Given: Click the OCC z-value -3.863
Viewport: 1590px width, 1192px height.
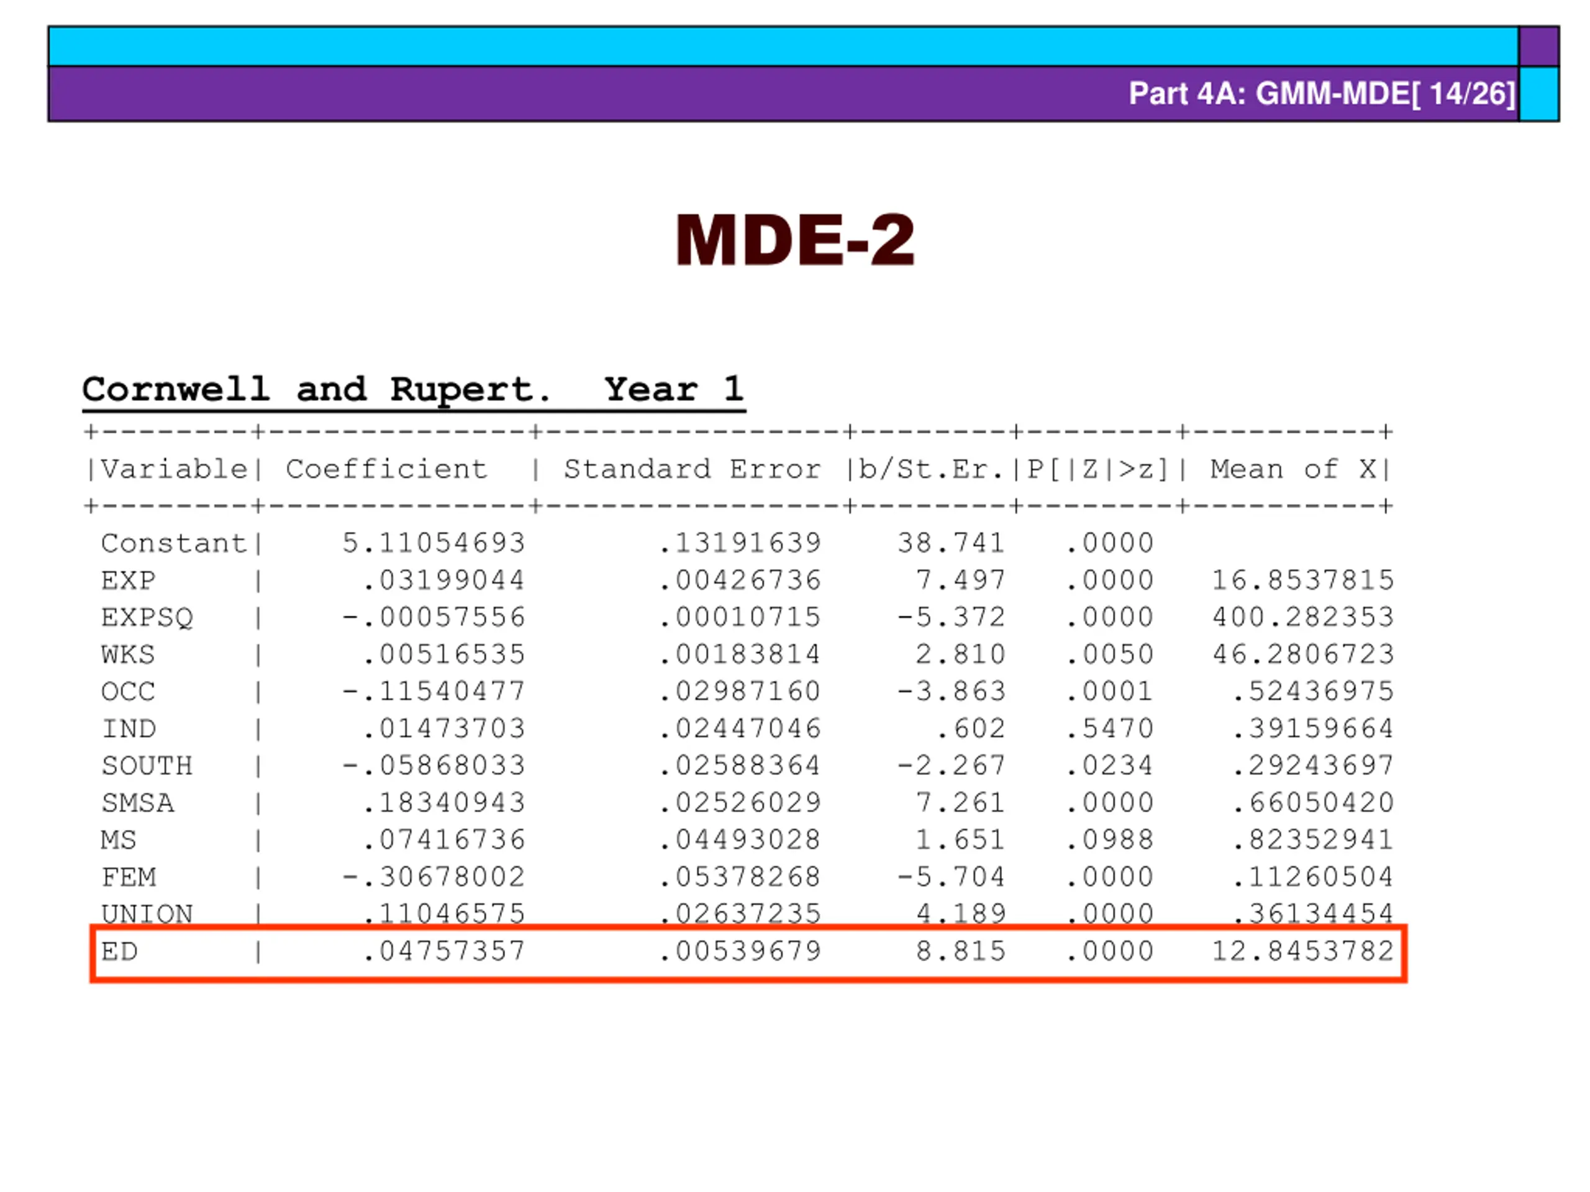Looking at the screenshot, I should click(951, 692).
